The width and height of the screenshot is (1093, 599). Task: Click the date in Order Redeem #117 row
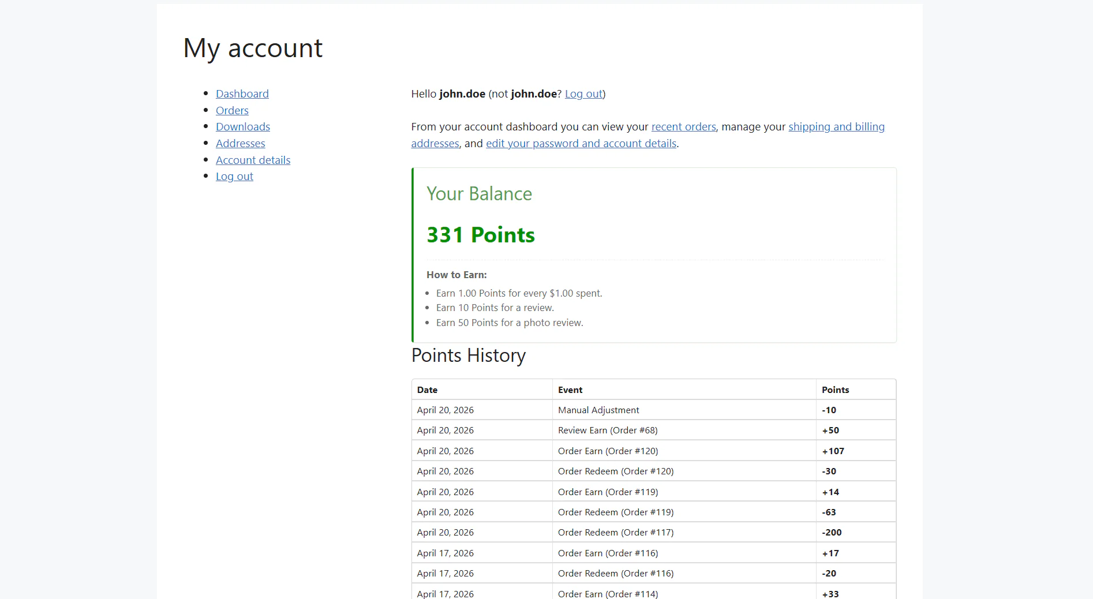coord(445,532)
